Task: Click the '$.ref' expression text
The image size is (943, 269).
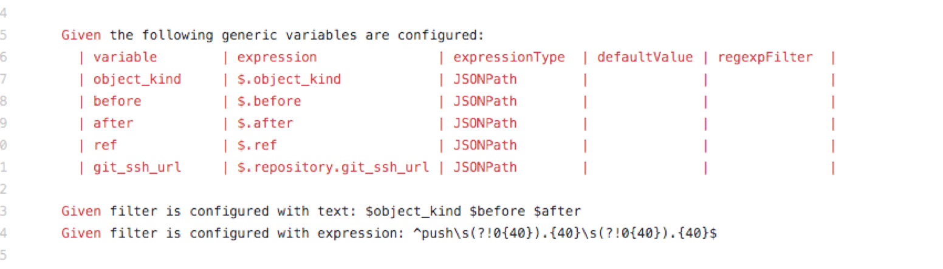Action: pos(257,145)
